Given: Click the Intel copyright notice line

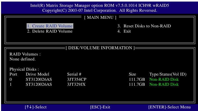Looking at the screenshot, I should (99, 10).
